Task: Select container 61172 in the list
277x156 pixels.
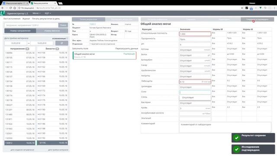Action: point(52,91)
